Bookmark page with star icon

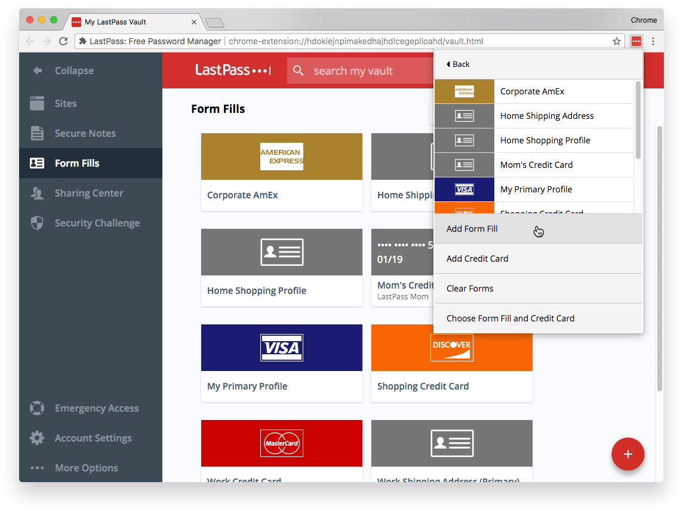click(x=617, y=41)
